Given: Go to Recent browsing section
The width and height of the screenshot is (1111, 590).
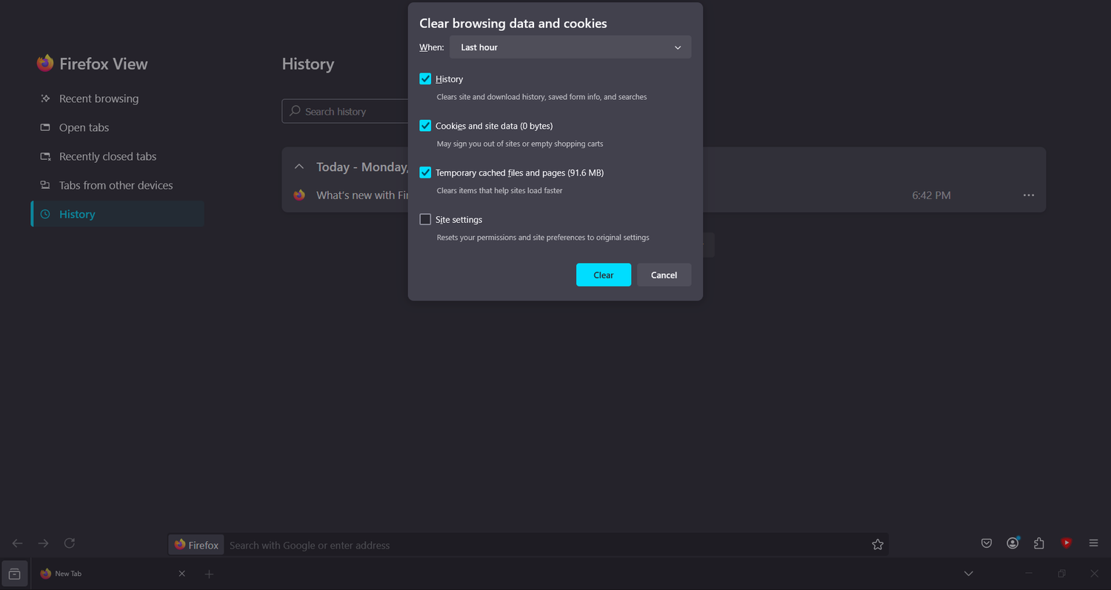Looking at the screenshot, I should tap(118, 98).
